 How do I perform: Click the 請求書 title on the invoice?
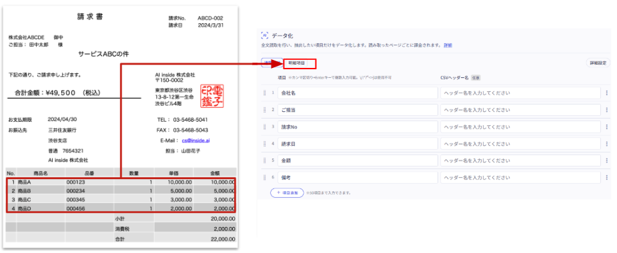(x=90, y=17)
